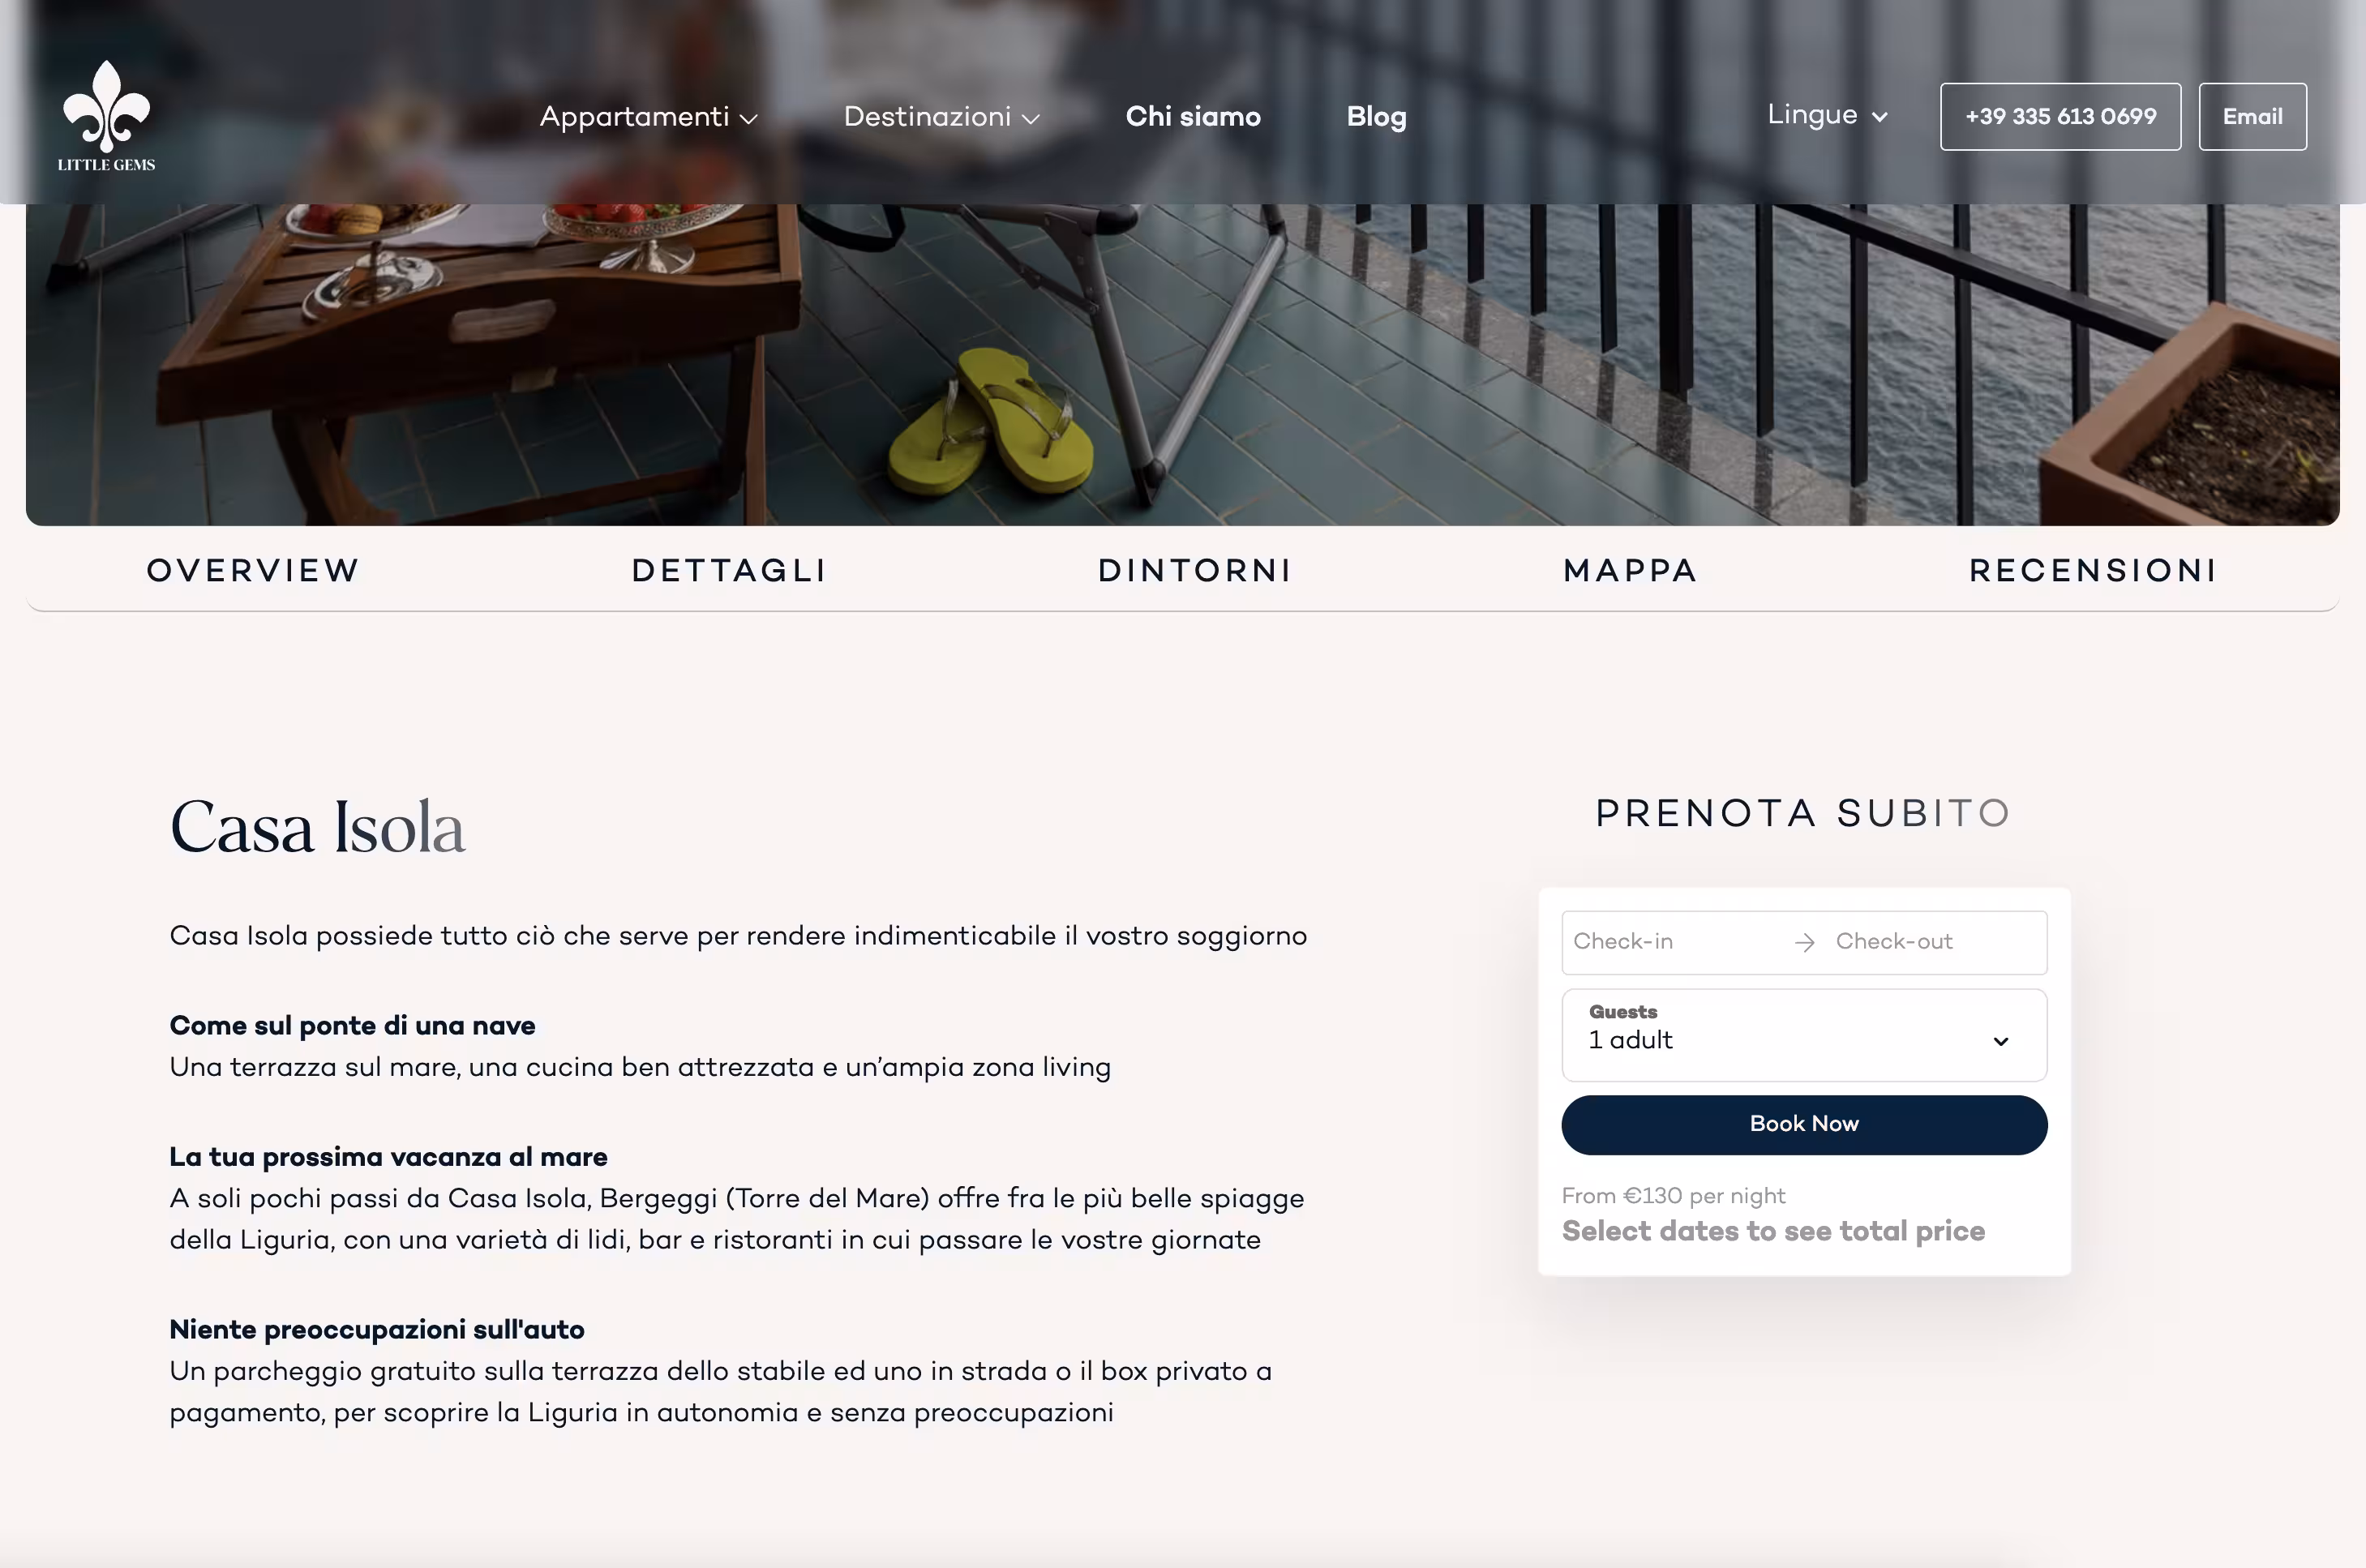Click the Email button in header
This screenshot has height=1568, width=2366.
coord(2252,117)
